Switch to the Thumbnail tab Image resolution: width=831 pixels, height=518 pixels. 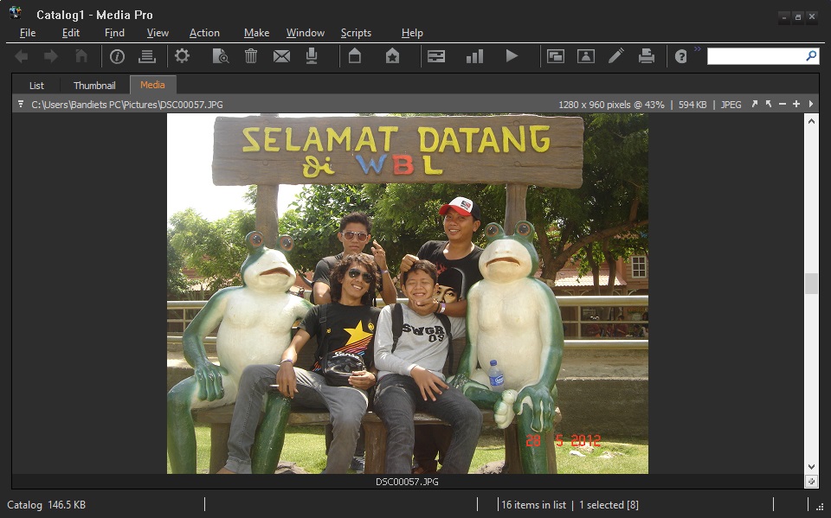click(x=94, y=86)
